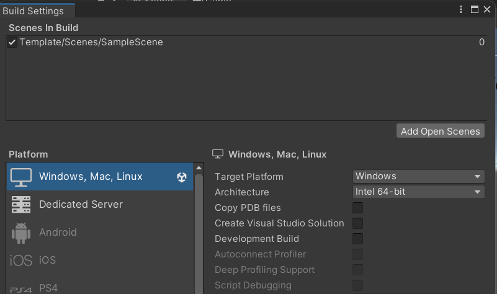Viewport: 497px width, 294px height.
Task: Maximize the Build Settings window
Action: click(x=474, y=9)
